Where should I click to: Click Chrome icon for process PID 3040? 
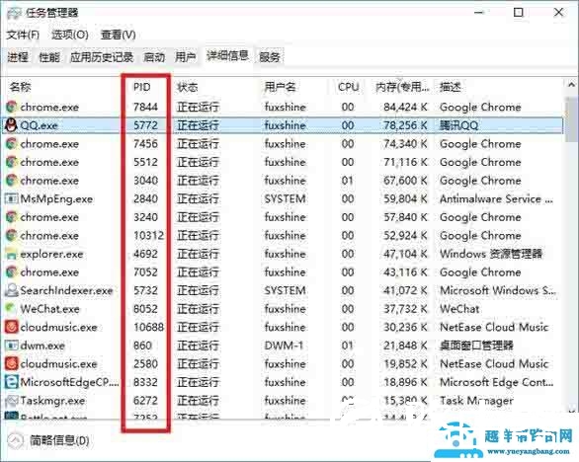(x=11, y=181)
